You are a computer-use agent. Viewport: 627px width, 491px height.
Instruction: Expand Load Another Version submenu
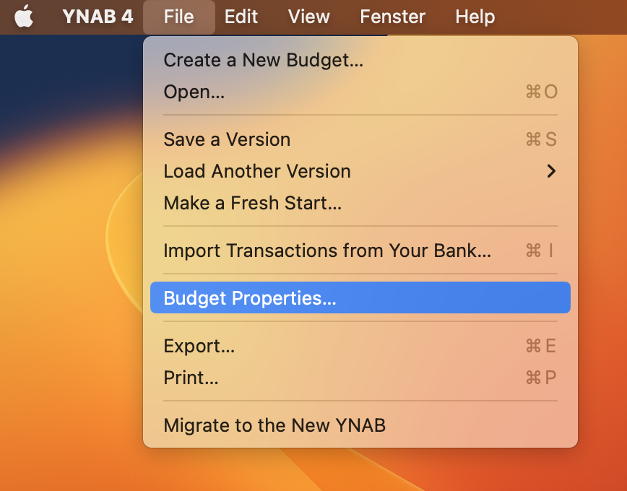(360, 171)
